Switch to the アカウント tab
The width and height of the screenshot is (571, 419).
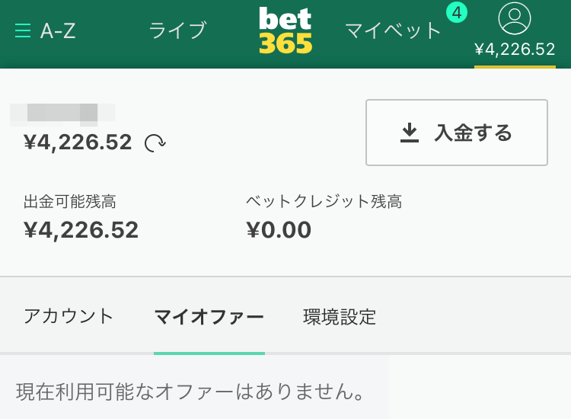pyautogui.click(x=68, y=316)
